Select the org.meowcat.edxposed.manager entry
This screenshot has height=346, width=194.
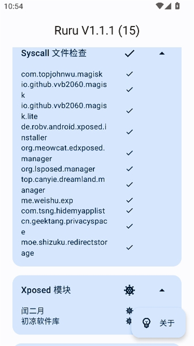point(63,153)
